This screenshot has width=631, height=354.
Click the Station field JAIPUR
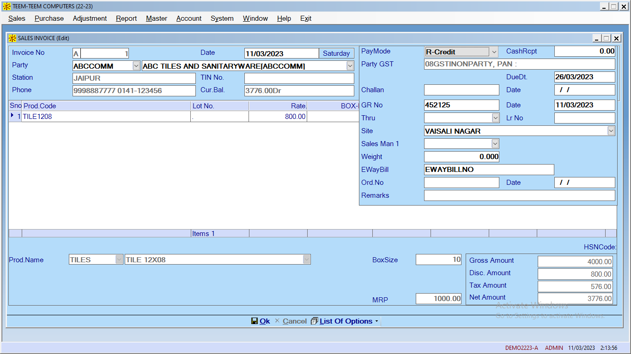134,78
